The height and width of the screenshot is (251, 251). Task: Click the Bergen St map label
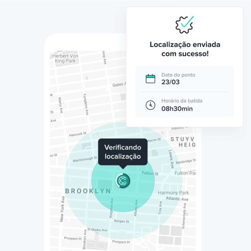click(x=122, y=221)
